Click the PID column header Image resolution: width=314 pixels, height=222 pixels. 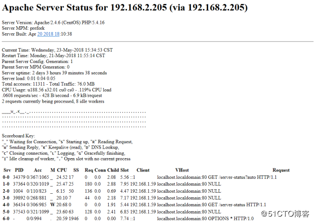point(19,170)
